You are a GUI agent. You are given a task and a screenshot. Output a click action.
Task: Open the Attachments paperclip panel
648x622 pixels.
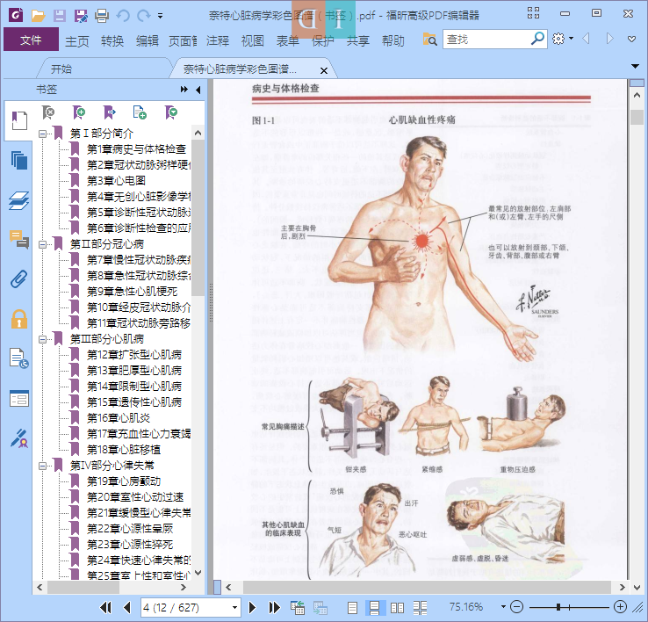click(x=19, y=279)
